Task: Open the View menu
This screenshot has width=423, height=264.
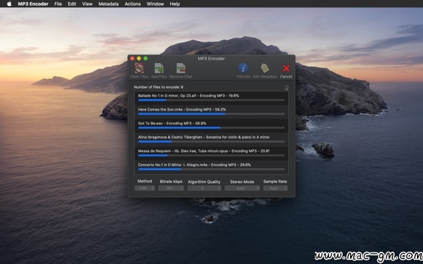Action: (87, 4)
